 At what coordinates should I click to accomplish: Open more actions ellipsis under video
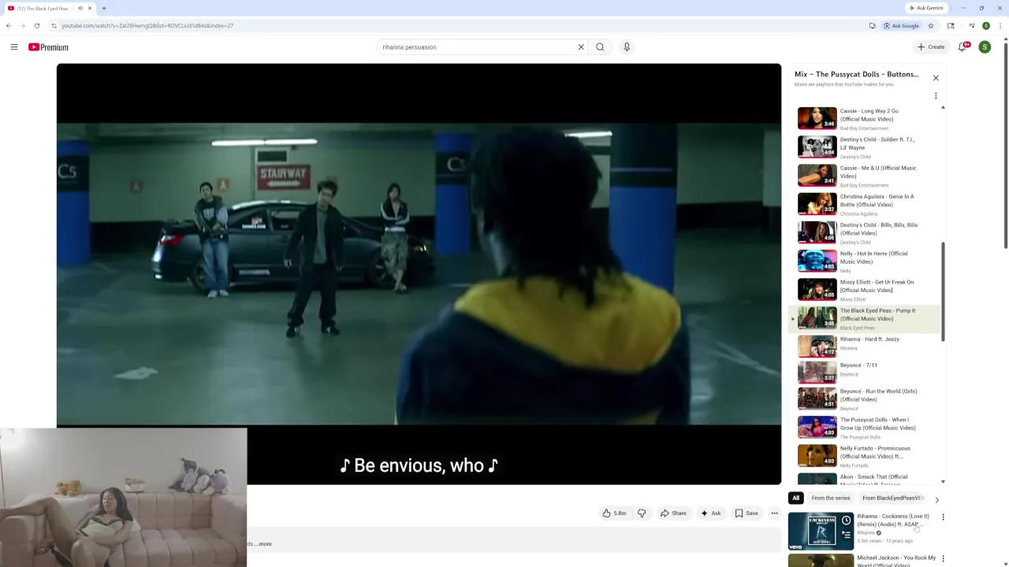pos(774,513)
